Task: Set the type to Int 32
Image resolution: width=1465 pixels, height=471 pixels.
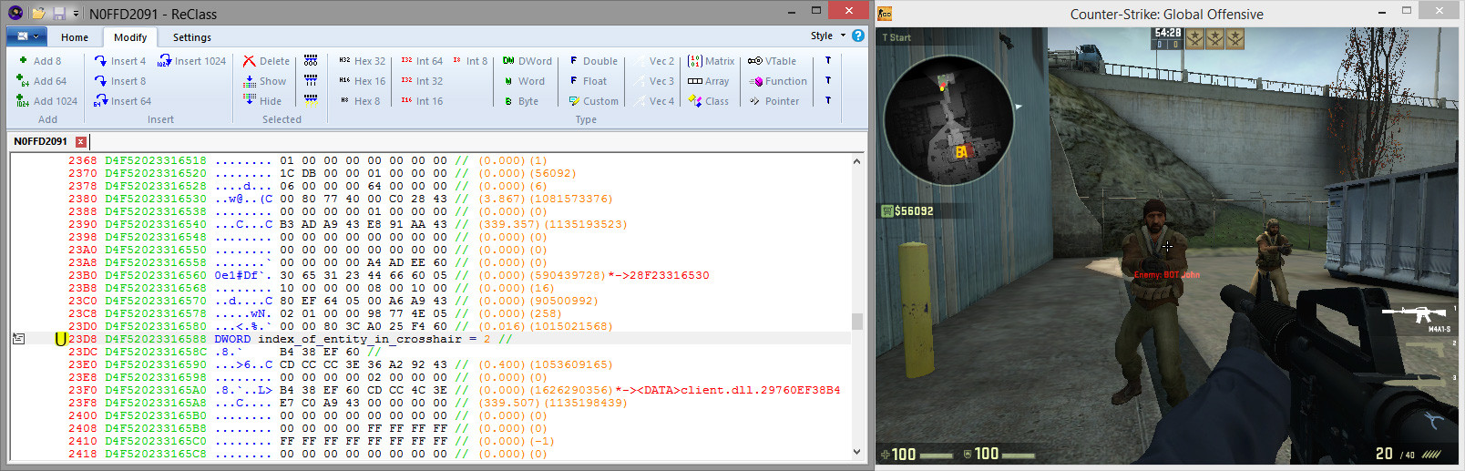Action: click(422, 81)
